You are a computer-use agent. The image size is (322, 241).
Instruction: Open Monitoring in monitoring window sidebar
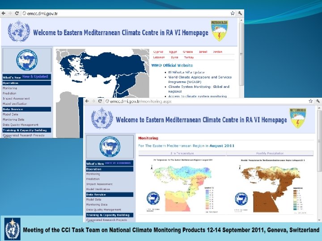pos(93,174)
